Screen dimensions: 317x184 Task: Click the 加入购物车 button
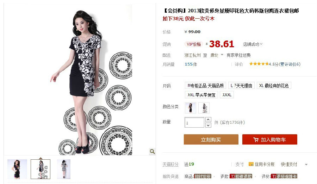click(x=270, y=140)
